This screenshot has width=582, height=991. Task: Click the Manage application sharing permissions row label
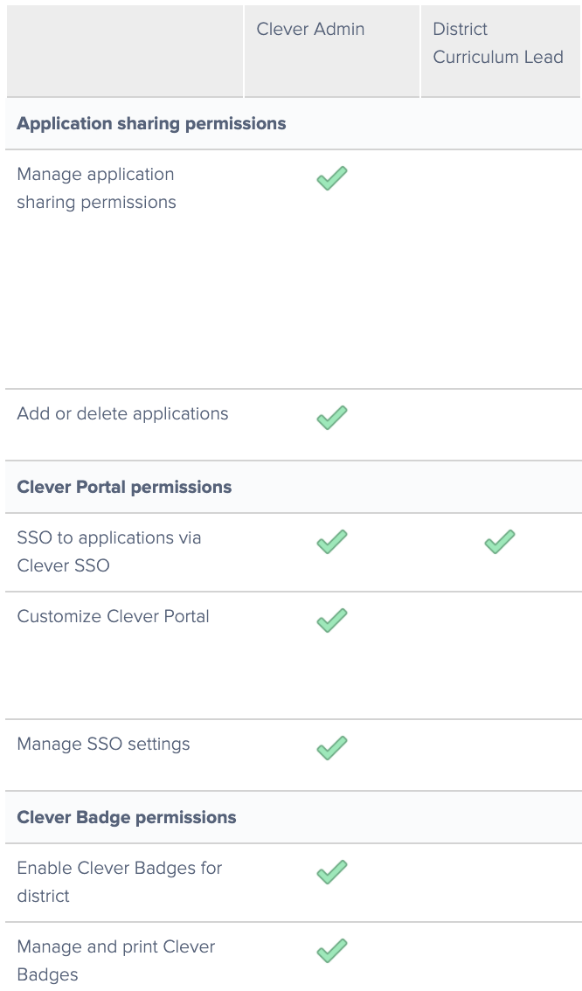pyautogui.click(x=96, y=188)
